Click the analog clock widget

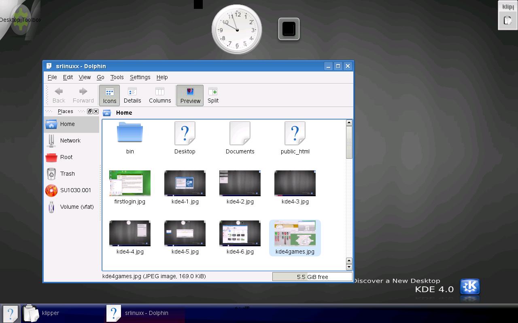[x=237, y=29]
